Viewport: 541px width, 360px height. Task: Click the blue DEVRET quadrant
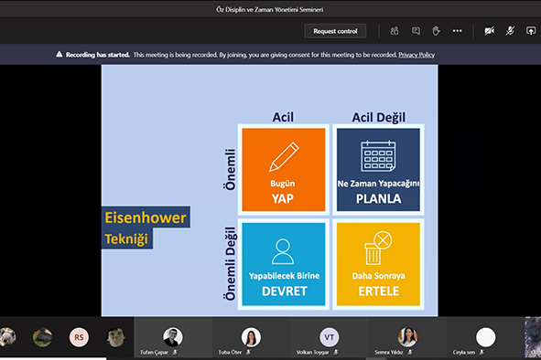click(283, 264)
